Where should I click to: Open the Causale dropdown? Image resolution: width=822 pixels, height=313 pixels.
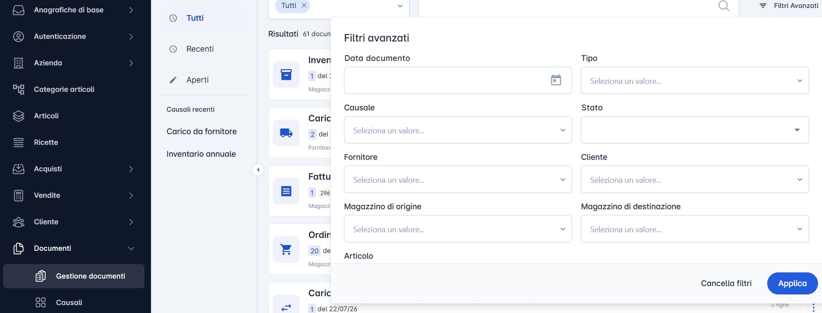[458, 130]
